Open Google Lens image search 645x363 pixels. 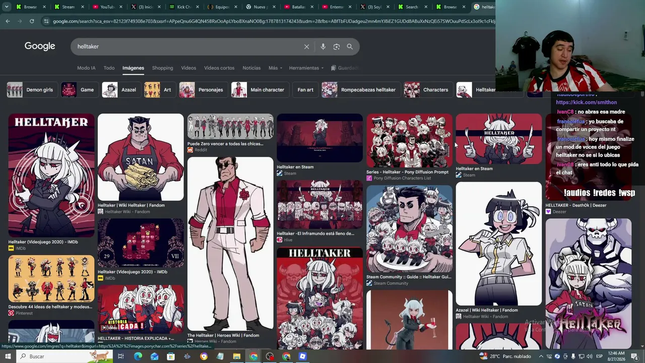click(336, 46)
